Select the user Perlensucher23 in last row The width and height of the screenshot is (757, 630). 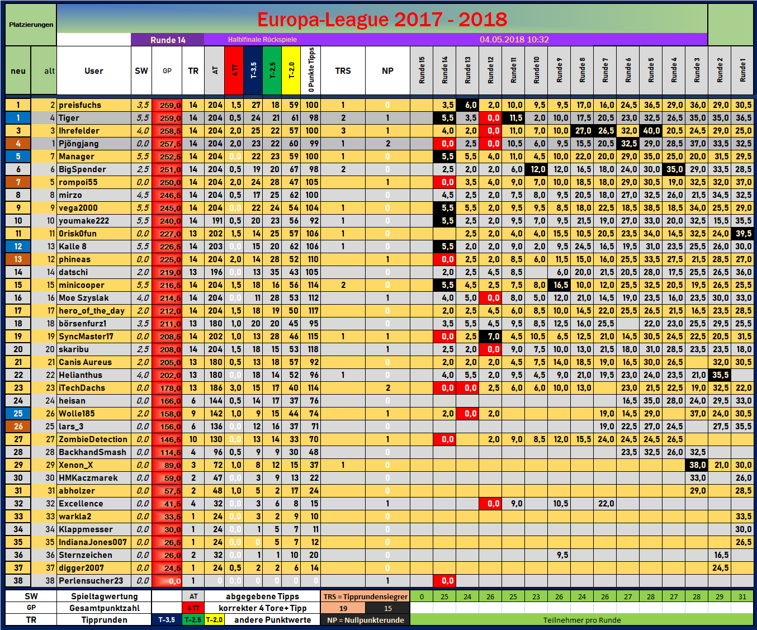(x=91, y=581)
